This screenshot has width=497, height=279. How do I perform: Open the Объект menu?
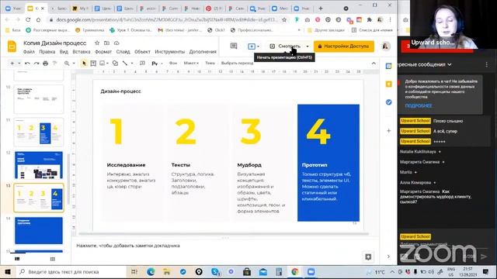(x=142, y=52)
